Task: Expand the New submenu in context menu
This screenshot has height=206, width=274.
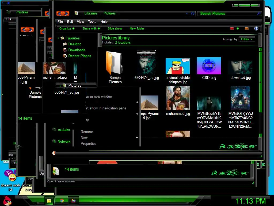Action: tap(109, 138)
